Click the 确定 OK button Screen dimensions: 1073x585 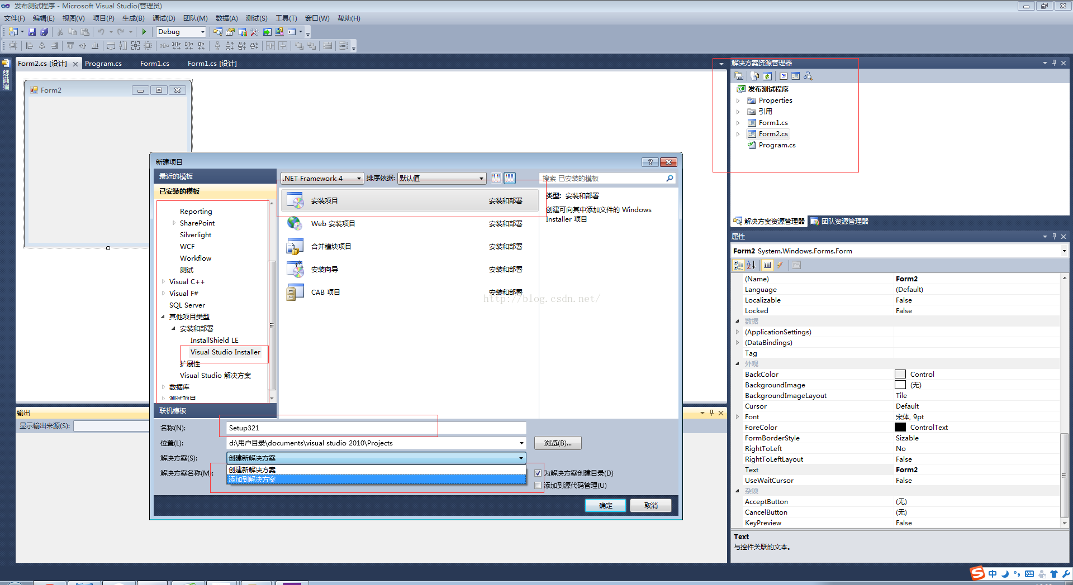coord(605,506)
